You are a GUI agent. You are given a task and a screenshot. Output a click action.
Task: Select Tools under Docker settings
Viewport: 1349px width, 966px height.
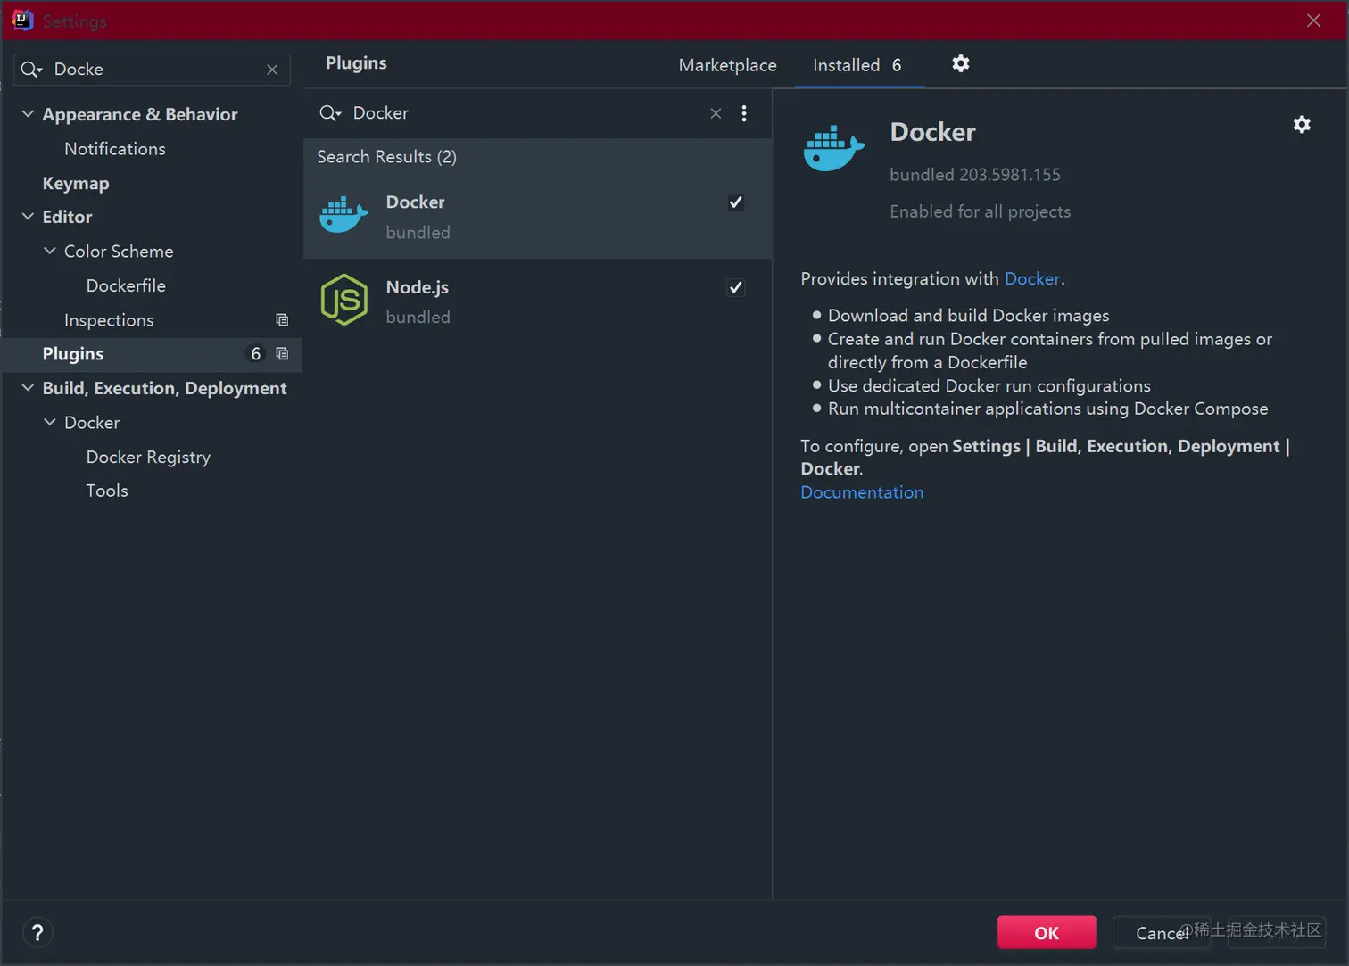(x=107, y=491)
